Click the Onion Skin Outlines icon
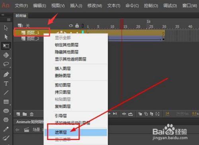Viewport: 199px width, 145px height. (146, 114)
